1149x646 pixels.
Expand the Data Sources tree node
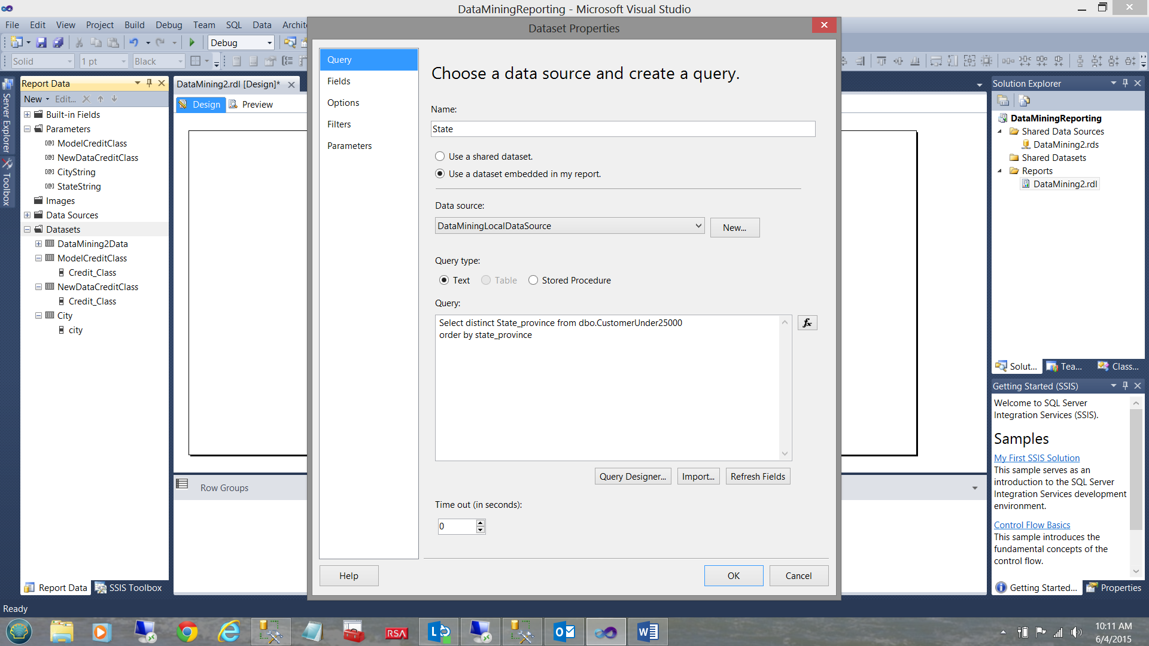(27, 215)
